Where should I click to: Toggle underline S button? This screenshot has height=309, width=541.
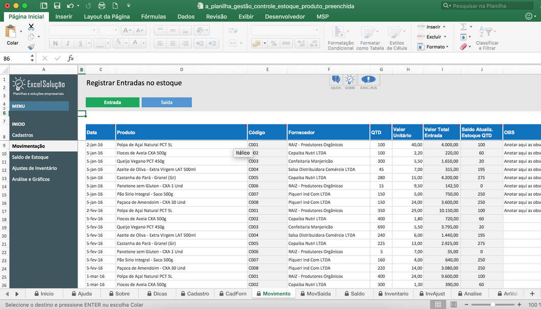(x=81, y=43)
